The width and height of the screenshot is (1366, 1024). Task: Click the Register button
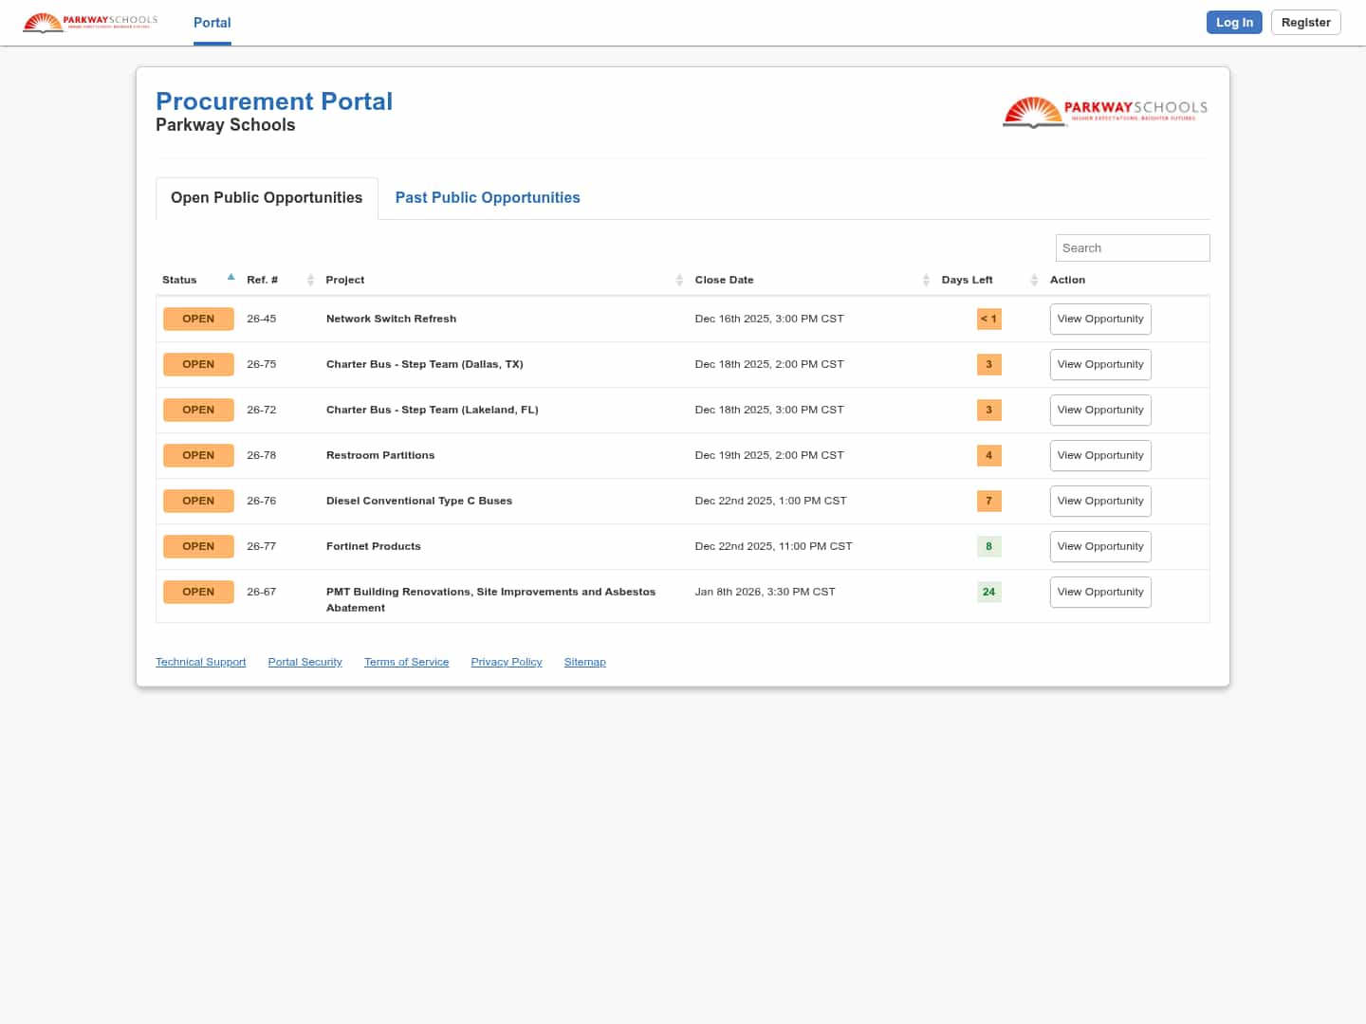[x=1305, y=23]
